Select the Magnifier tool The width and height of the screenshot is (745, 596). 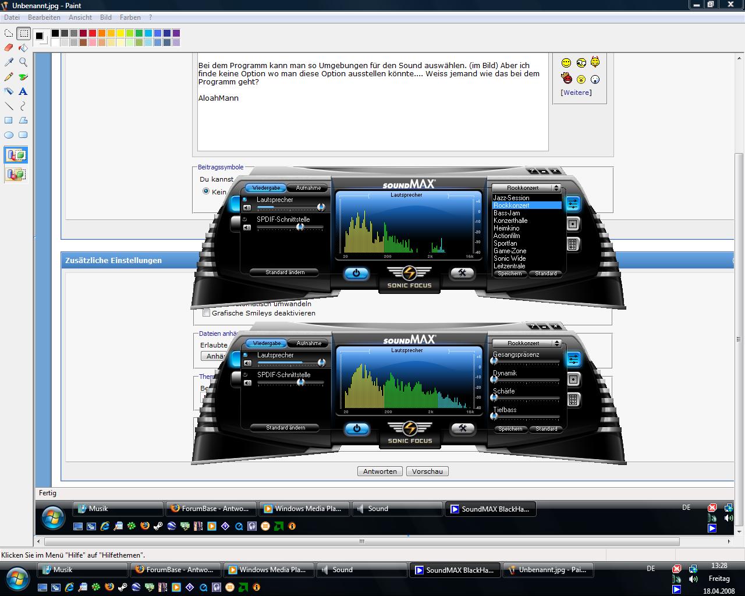pos(23,62)
